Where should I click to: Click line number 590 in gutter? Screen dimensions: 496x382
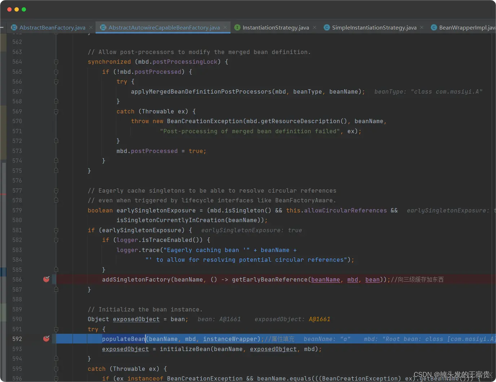coord(17,319)
